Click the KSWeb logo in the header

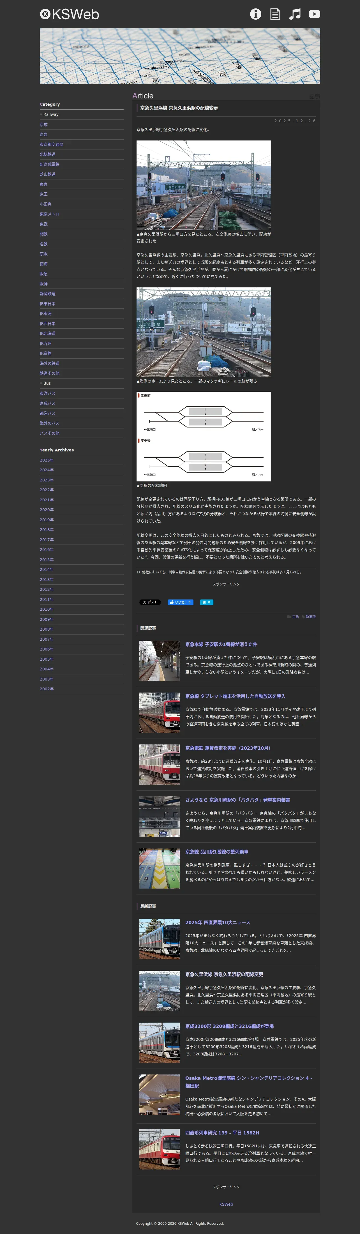[70, 14]
